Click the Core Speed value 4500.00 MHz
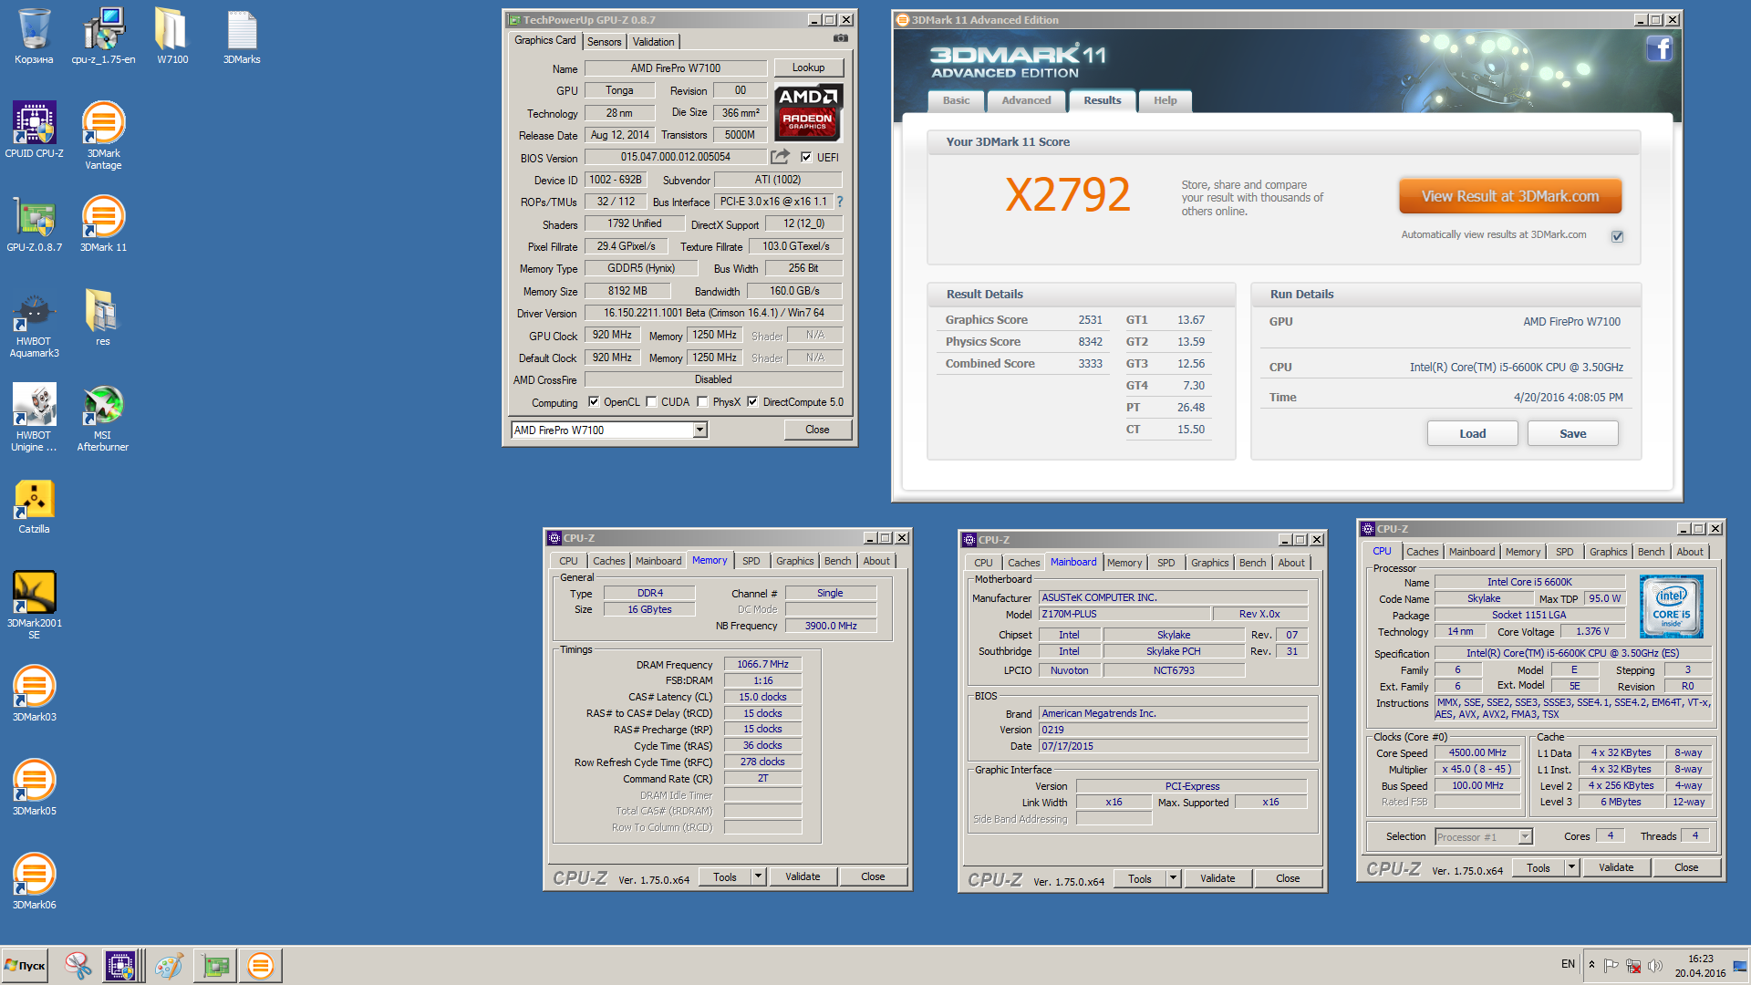Screen dimensions: 1751x985 click(x=1477, y=752)
